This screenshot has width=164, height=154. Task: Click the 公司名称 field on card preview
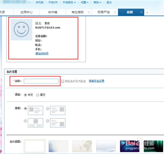pos(41,36)
